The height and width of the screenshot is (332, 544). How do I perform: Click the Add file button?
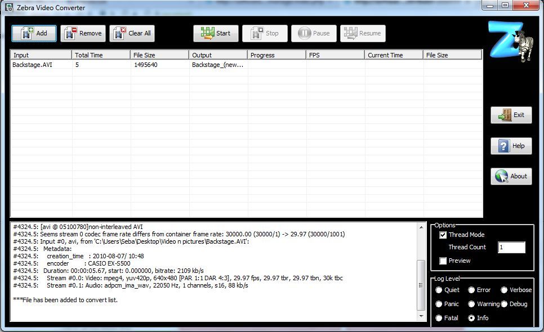(34, 33)
